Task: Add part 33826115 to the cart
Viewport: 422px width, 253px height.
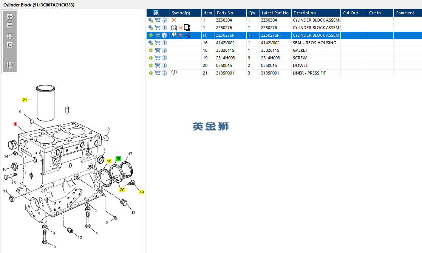Action: coord(158,50)
